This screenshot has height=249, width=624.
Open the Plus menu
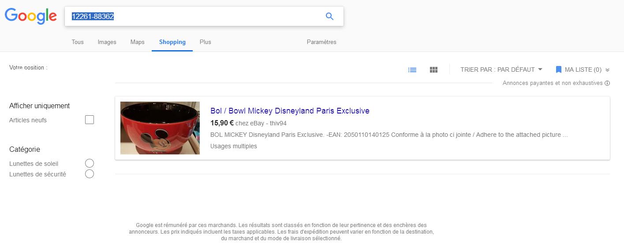coord(206,42)
